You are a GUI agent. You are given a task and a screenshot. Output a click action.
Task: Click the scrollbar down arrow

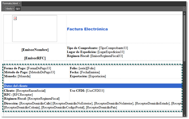(x=184, y=115)
